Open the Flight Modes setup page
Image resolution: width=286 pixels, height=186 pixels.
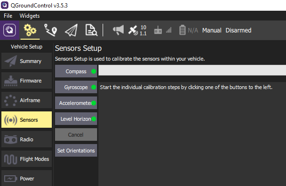coord(27,159)
